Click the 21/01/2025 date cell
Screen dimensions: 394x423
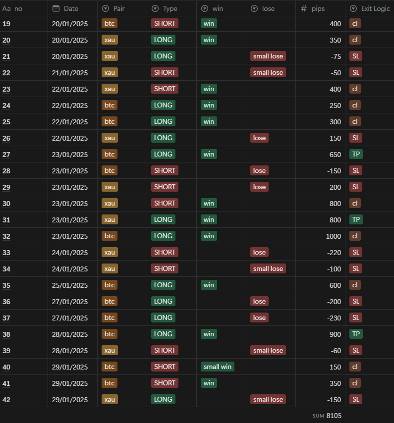pos(70,73)
